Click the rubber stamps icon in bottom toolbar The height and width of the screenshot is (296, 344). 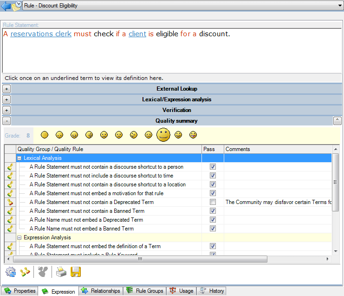(25, 271)
